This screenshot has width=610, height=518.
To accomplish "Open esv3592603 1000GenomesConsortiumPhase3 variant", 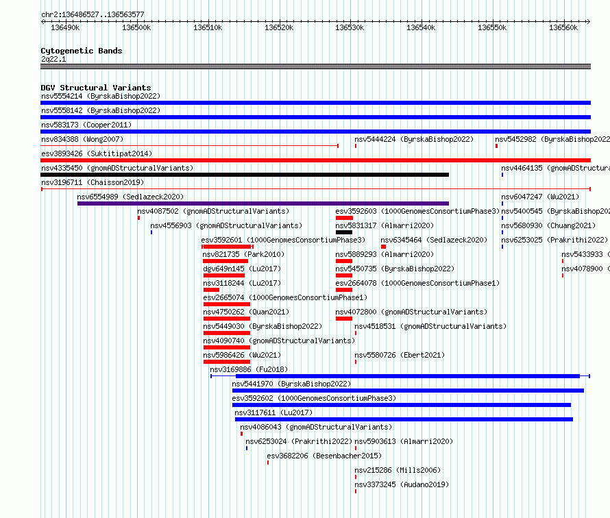I will click(417, 211).
